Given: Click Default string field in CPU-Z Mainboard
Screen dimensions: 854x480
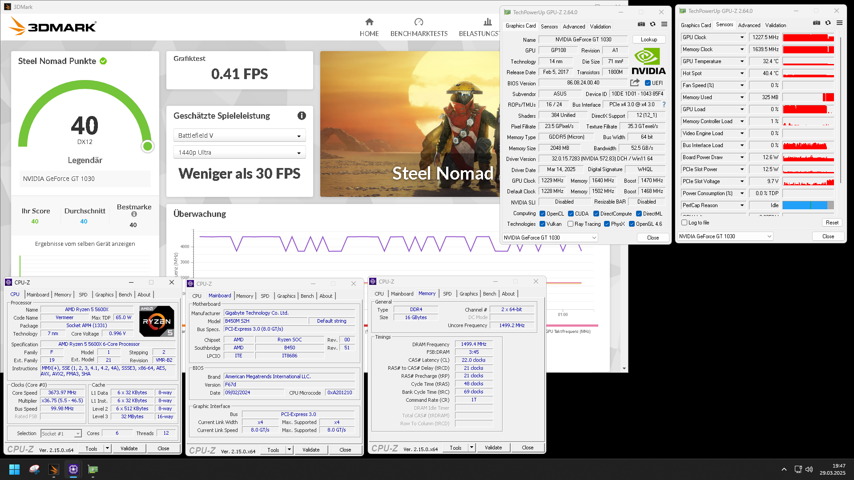Looking at the screenshot, I should pos(331,321).
